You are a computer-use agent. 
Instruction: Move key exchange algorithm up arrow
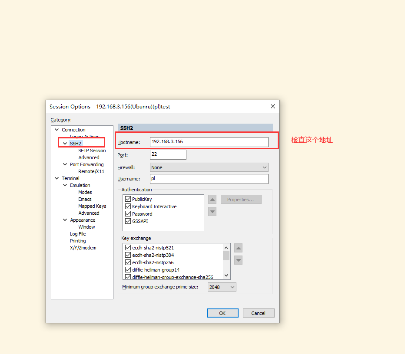pos(239,248)
